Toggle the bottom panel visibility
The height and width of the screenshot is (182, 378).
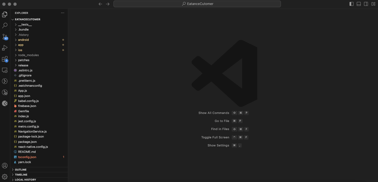pyautogui.click(x=359, y=4)
